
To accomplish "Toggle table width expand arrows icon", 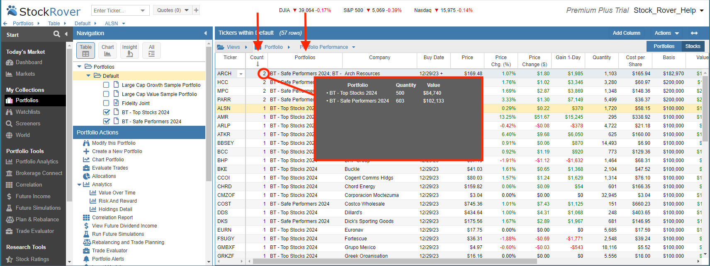I will pyautogui.click(x=694, y=33).
